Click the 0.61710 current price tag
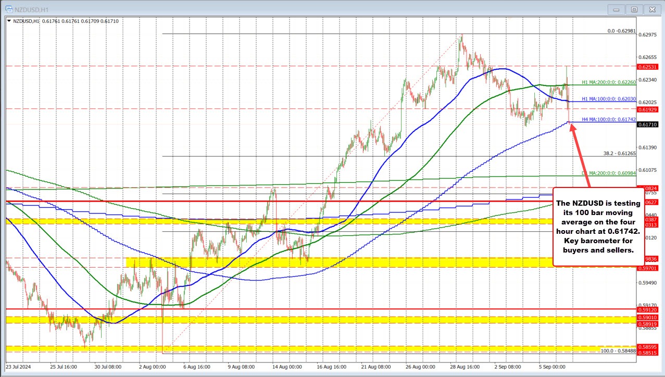Screen dimensions: 665x377 click(647, 125)
